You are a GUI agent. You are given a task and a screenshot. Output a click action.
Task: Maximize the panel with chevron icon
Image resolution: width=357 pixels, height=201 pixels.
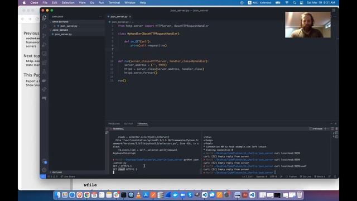(331, 124)
